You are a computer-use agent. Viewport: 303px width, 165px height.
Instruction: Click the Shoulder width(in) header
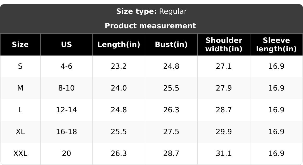[224, 44]
